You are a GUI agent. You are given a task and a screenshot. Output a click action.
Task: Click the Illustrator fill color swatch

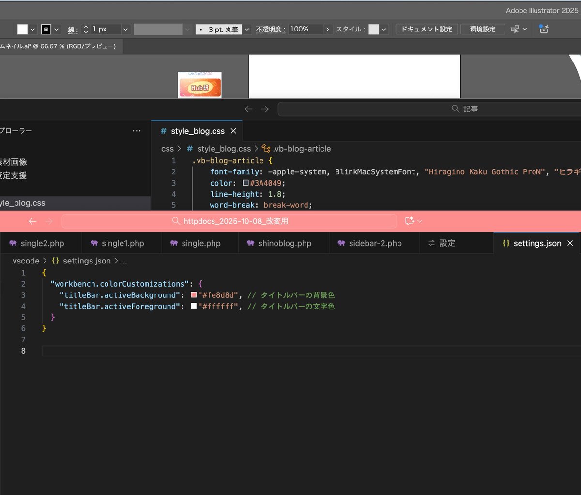click(x=22, y=30)
